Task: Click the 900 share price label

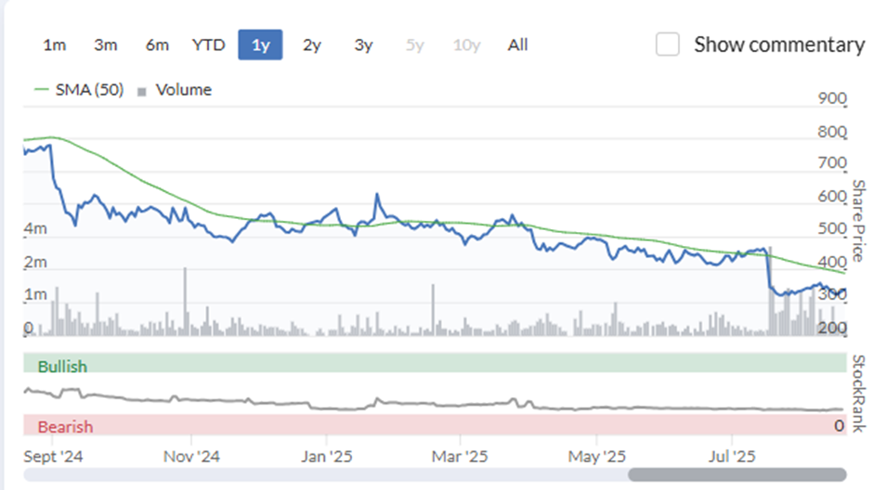Action: tap(832, 98)
